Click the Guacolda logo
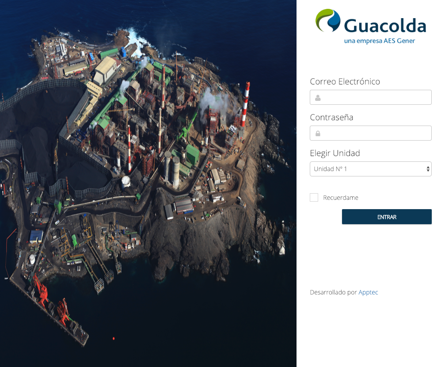The height and width of the screenshot is (367, 445). click(x=371, y=27)
